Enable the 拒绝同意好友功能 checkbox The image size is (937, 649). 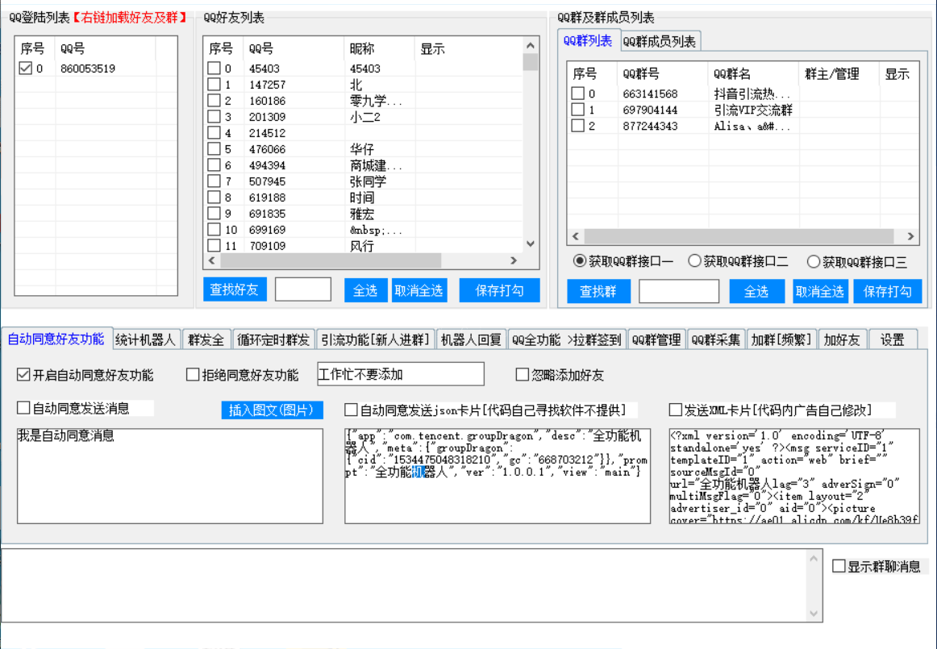[193, 375]
